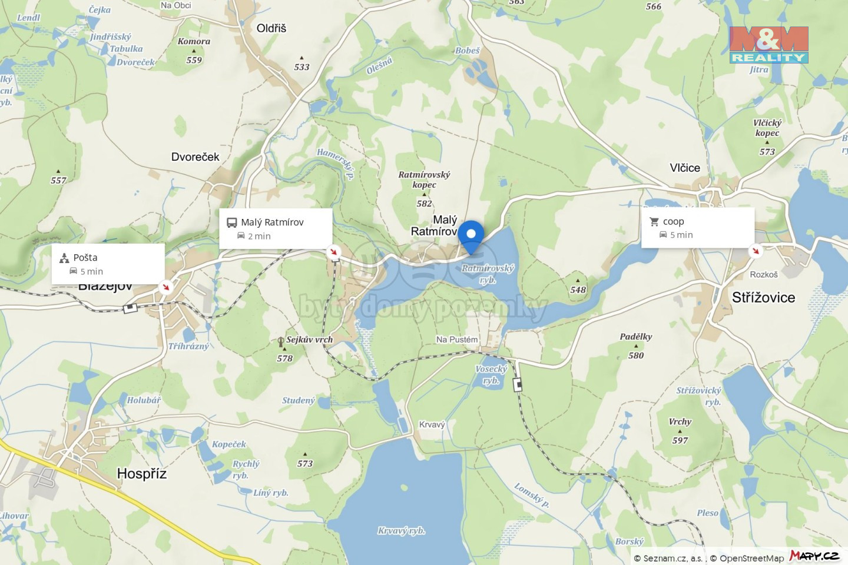
Task: Click the train station icon near Vosecký ryb.
Action: coord(518,385)
